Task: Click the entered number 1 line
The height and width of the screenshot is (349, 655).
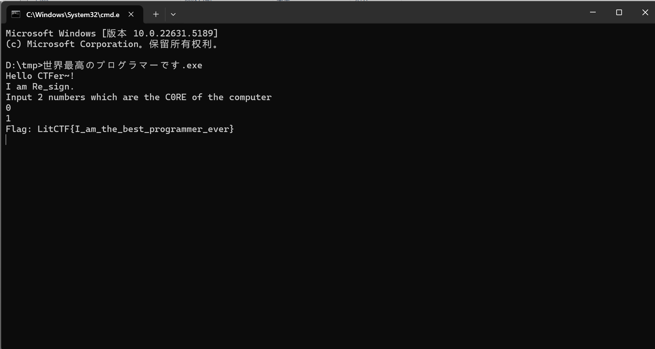Action: 8,118
